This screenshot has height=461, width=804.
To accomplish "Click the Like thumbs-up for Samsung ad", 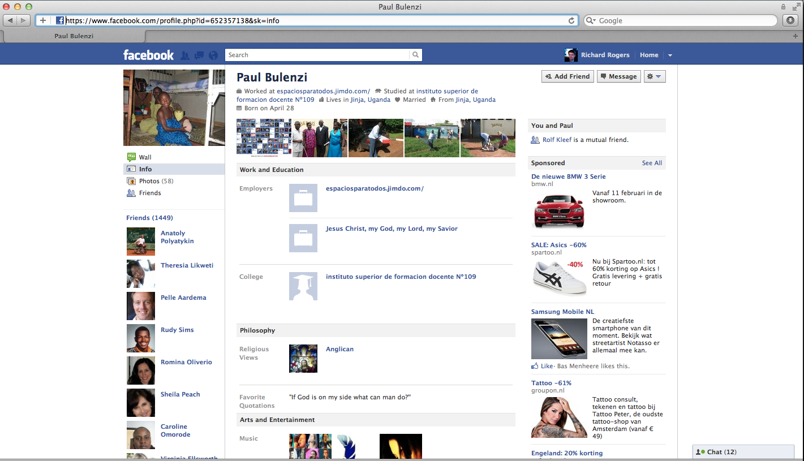I will [x=535, y=366].
